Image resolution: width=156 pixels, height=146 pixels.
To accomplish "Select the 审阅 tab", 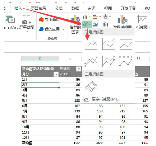I will coord(92,8).
